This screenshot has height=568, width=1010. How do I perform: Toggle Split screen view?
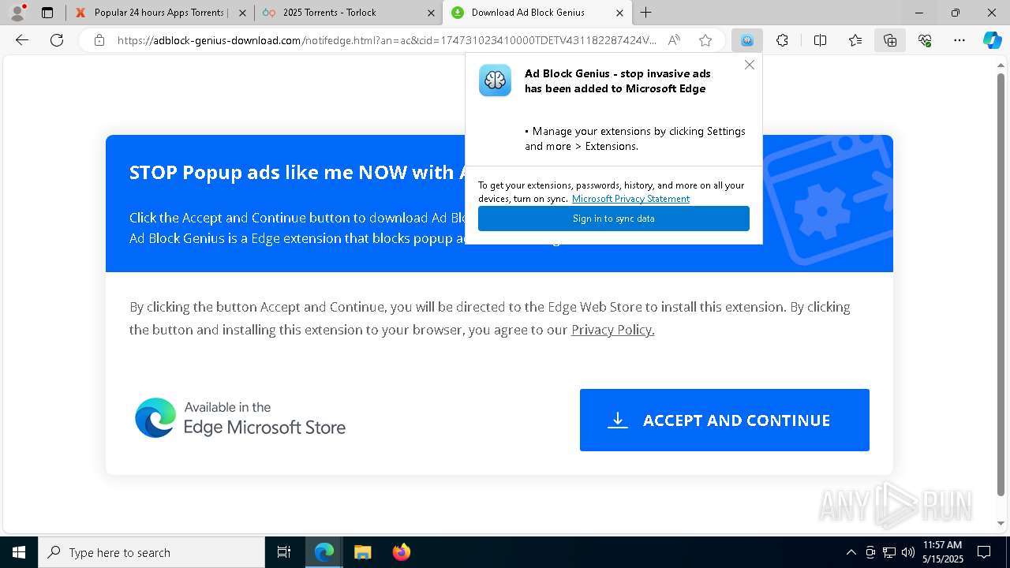(x=820, y=40)
